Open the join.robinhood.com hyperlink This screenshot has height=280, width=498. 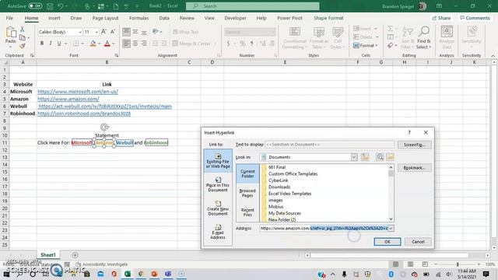pyautogui.click(x=84, y=114)
